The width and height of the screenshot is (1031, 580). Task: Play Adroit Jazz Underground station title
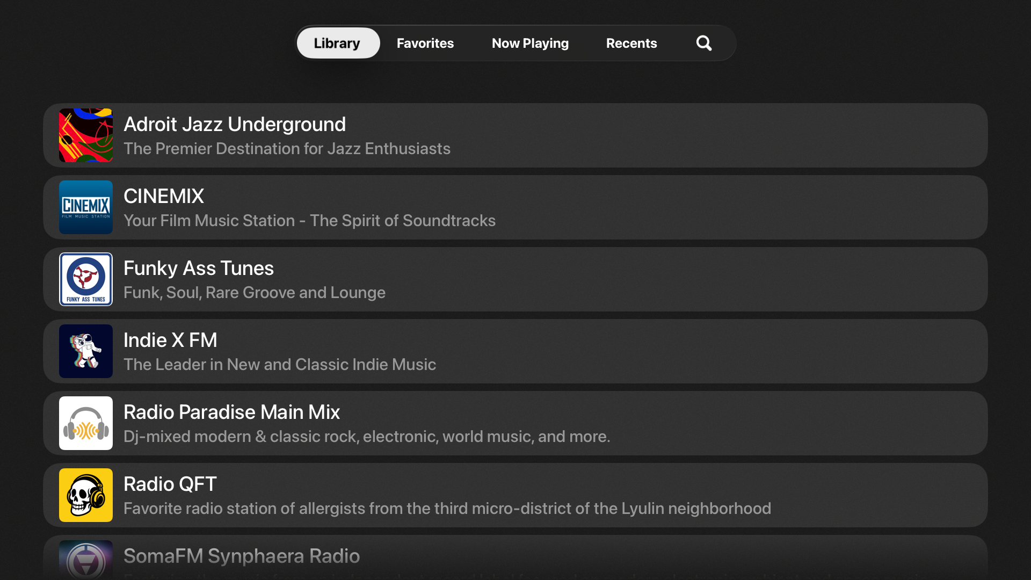pos(235,125)
